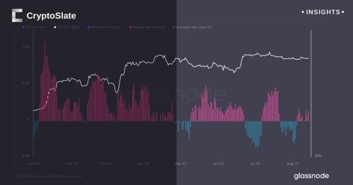Viewport: 353px width, 185px height.
Task: Toggle the BTC Hash Rate legend dot
Action: pyautogui.click(x=23, y=28)
